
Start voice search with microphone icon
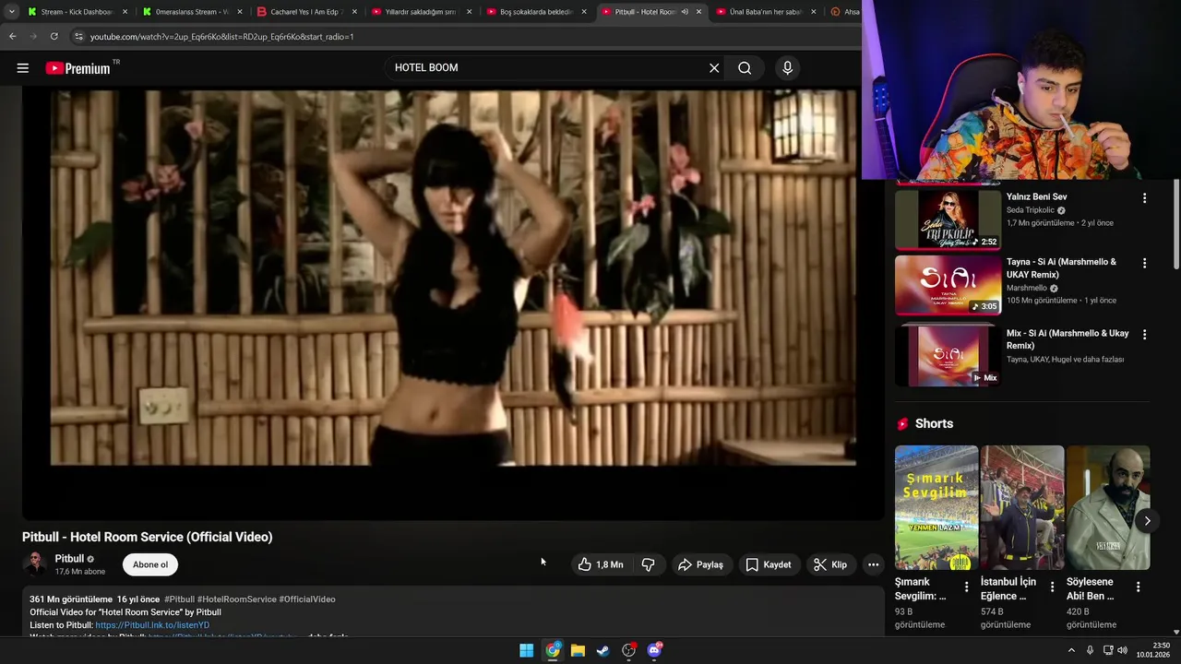[787, 67]
